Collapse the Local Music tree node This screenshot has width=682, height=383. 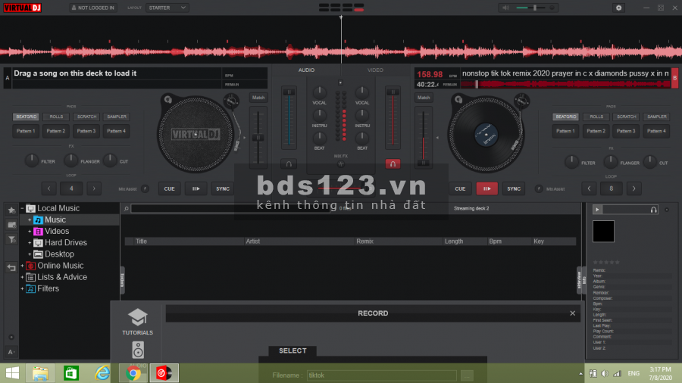22,208
